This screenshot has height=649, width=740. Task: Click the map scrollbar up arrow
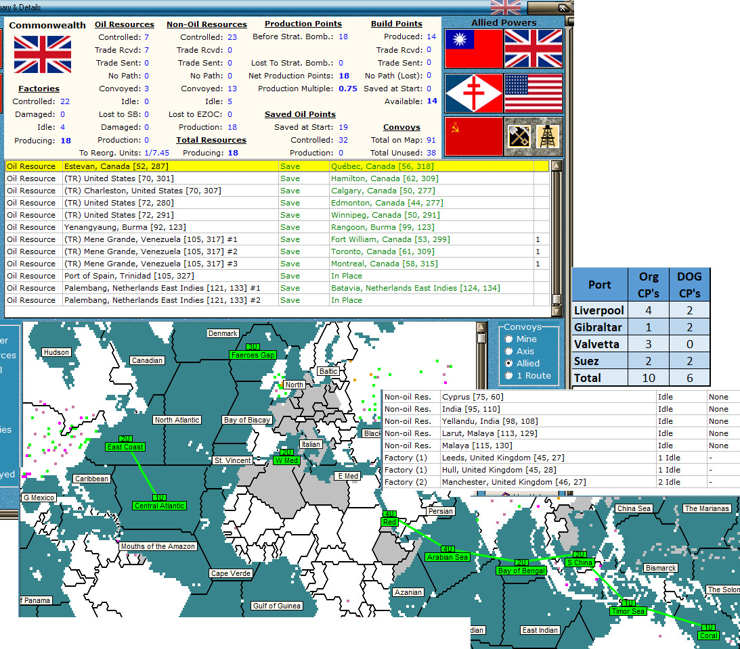(482, 328)
